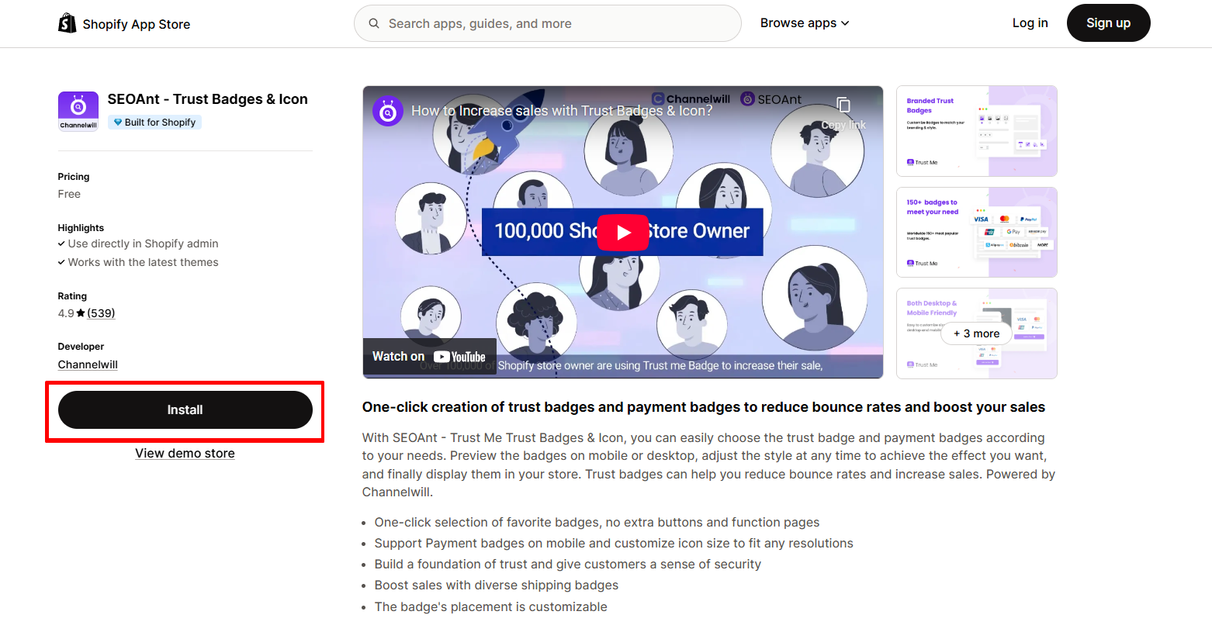Play the YouTube video

[x=623, y=232]
